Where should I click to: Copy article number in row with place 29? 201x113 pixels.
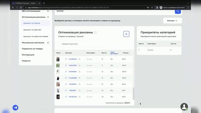79,97
